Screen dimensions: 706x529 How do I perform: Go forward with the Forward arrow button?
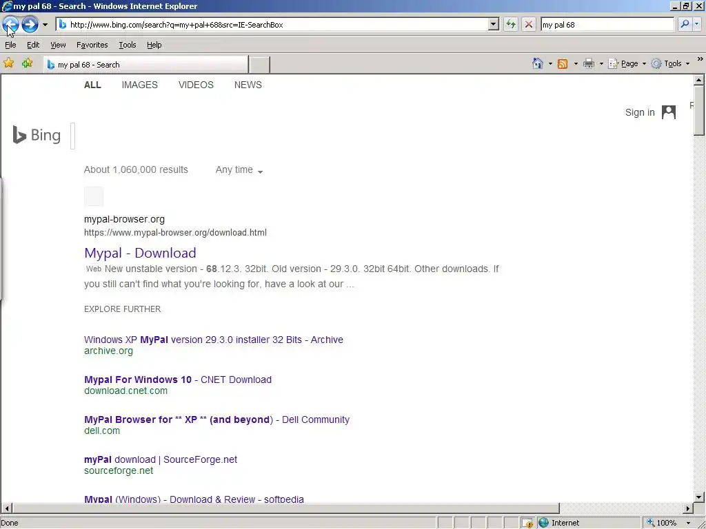30,24
